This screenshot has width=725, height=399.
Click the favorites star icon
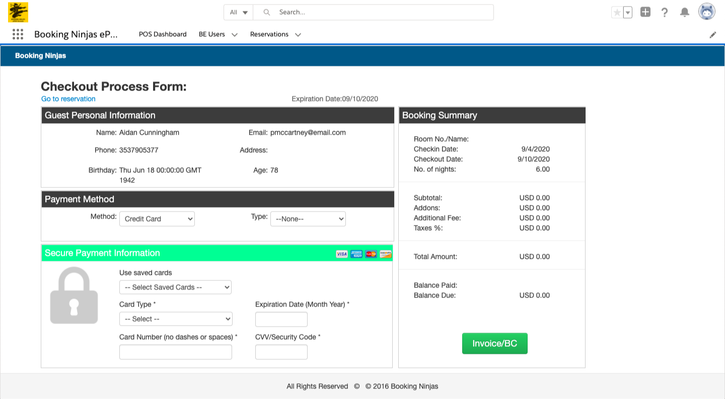617,13
